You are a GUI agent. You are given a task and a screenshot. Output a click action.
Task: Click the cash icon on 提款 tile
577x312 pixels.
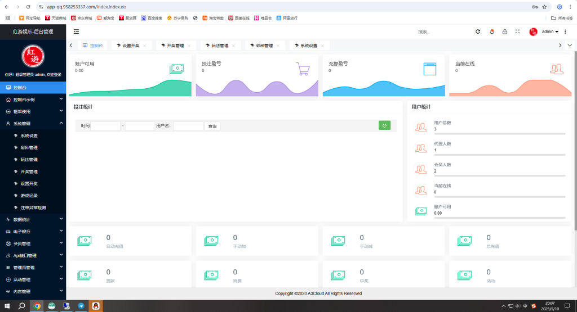click(x=85, y=275)
